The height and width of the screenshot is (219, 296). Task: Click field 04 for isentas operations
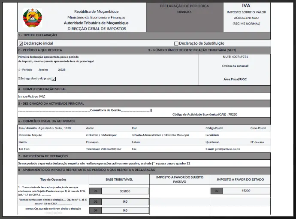coord(125,210)
